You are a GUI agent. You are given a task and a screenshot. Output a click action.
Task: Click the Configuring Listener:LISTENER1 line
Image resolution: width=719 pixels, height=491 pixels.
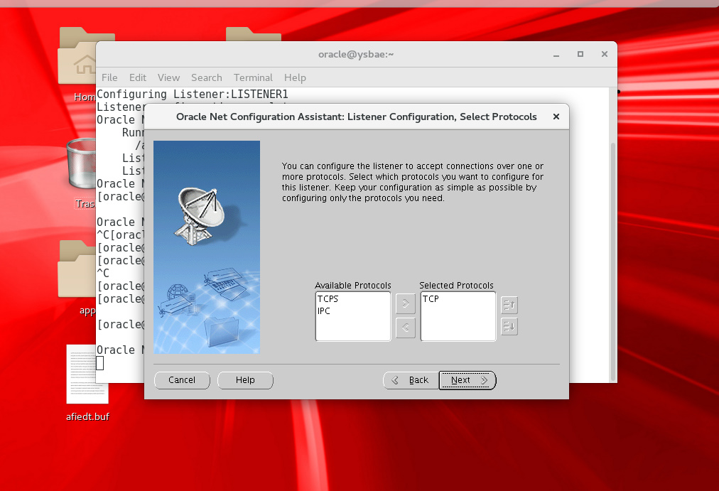tap(193, 94)
